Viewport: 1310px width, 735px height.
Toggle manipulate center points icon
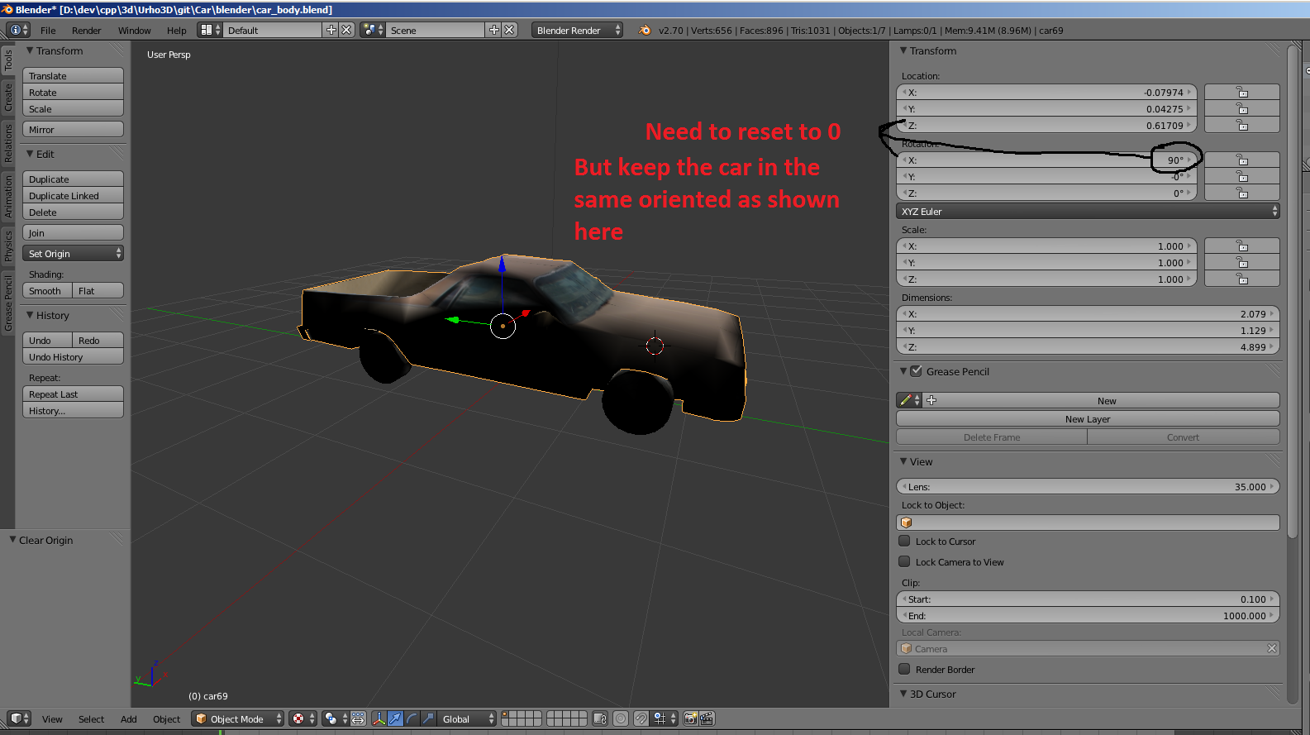(x=358, y=718)
